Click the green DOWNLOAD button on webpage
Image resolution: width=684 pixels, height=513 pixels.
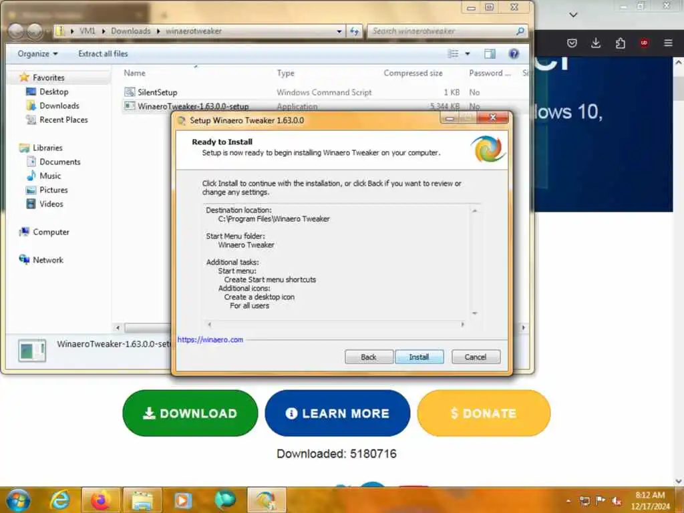tap(190, 413)
